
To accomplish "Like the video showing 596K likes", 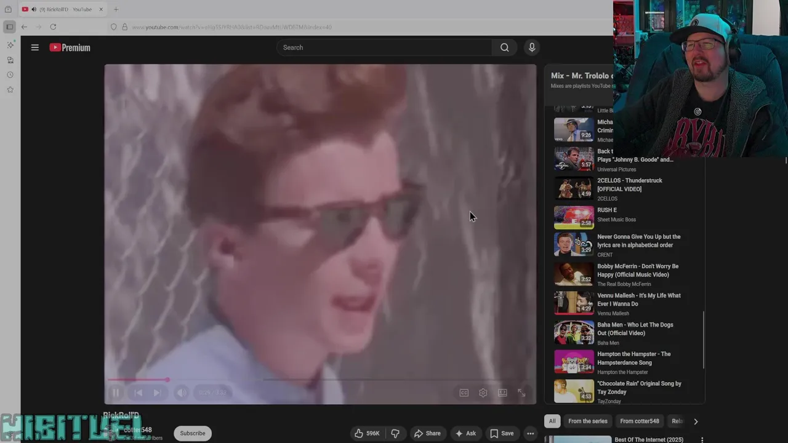I will click(x=367, y=433).
